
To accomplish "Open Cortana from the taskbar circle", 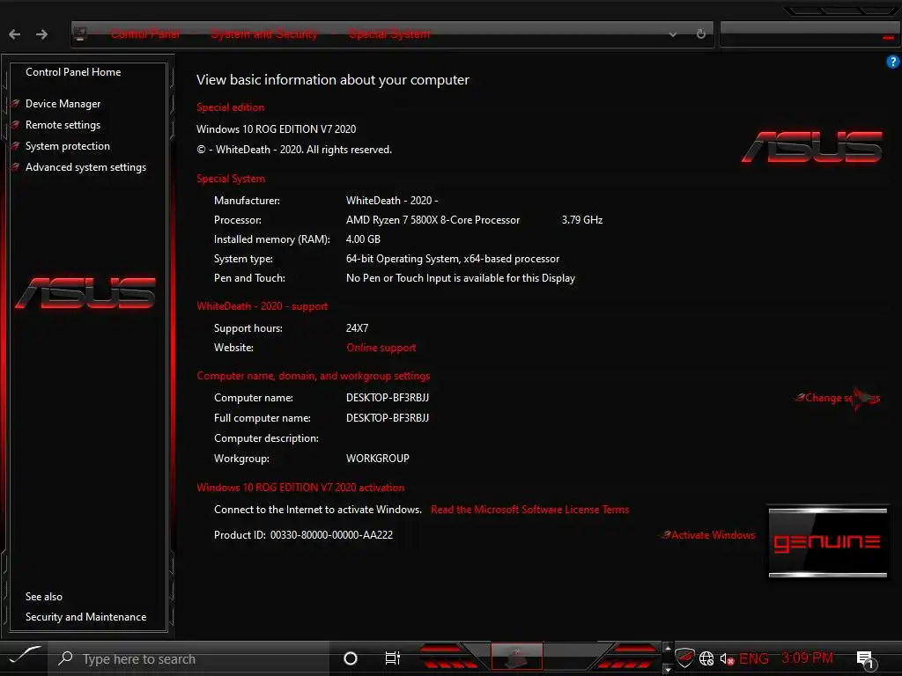I will (351, 658).
